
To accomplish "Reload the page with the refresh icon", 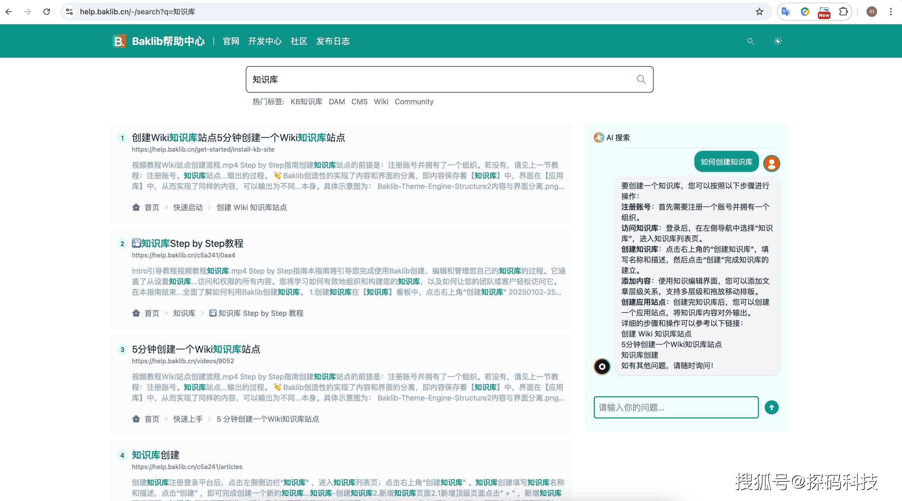I will (47, 12).
